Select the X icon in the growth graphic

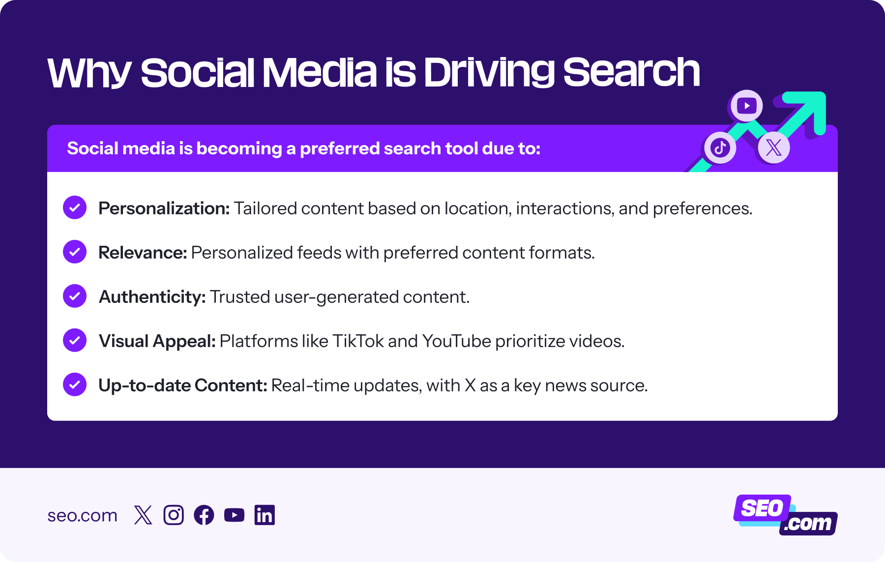(773, 147)
